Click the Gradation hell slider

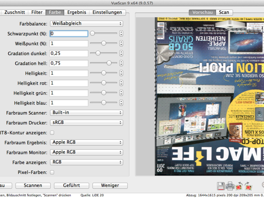click(104, 63)
